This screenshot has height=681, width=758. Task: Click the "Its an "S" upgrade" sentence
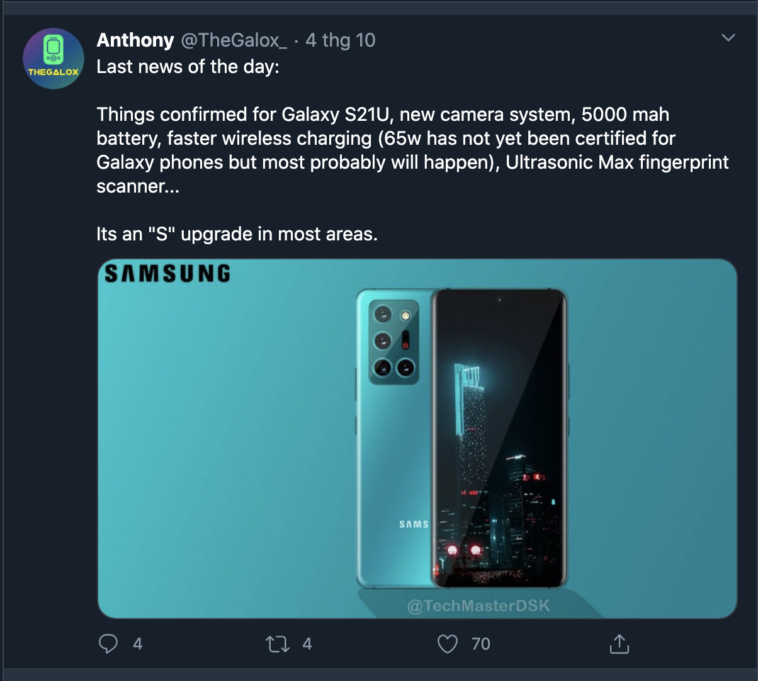237,234
